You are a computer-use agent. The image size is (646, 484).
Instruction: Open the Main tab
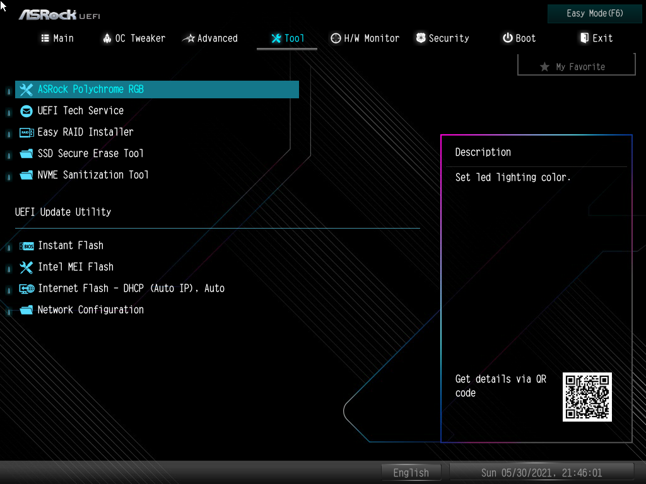57,38
